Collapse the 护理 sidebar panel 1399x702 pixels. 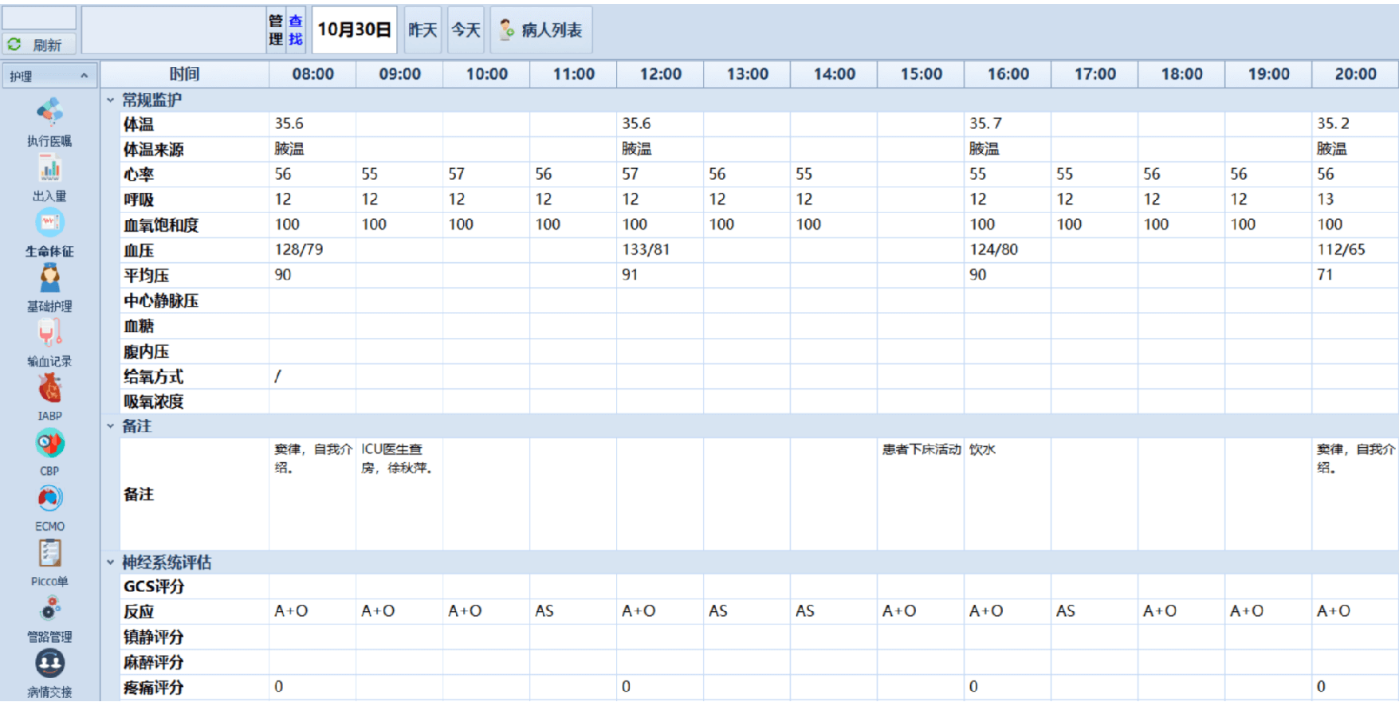(x=84, y=76)
